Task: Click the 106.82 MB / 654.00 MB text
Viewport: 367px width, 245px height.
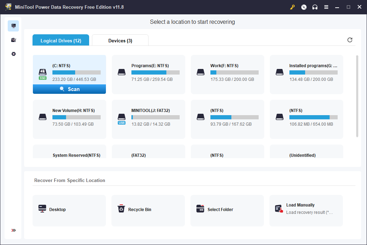Action: 311,124
